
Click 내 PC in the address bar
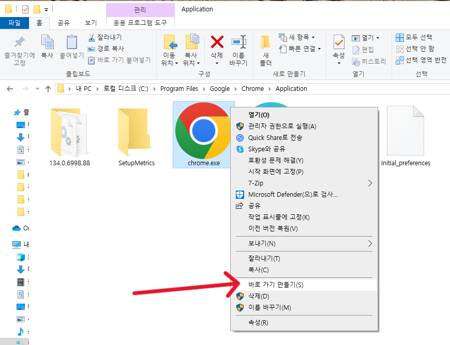(83, 89)
